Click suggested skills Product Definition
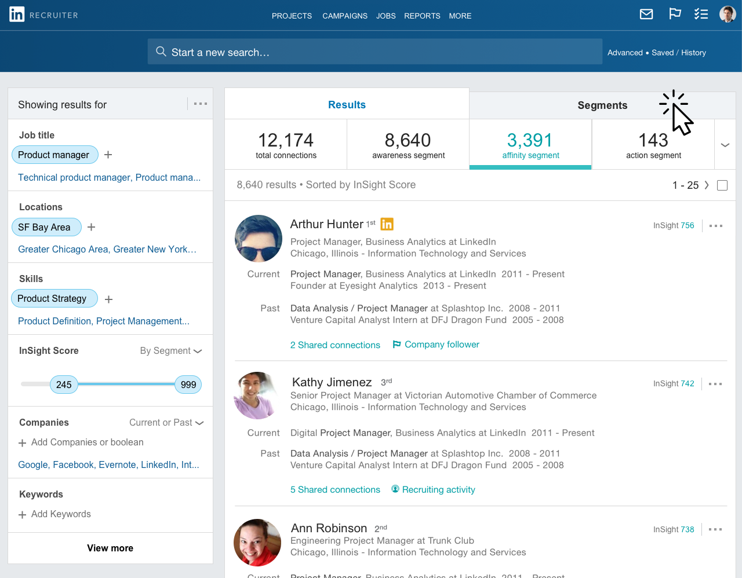Viewport: 742px width, 578px height. tap(54, 321)
